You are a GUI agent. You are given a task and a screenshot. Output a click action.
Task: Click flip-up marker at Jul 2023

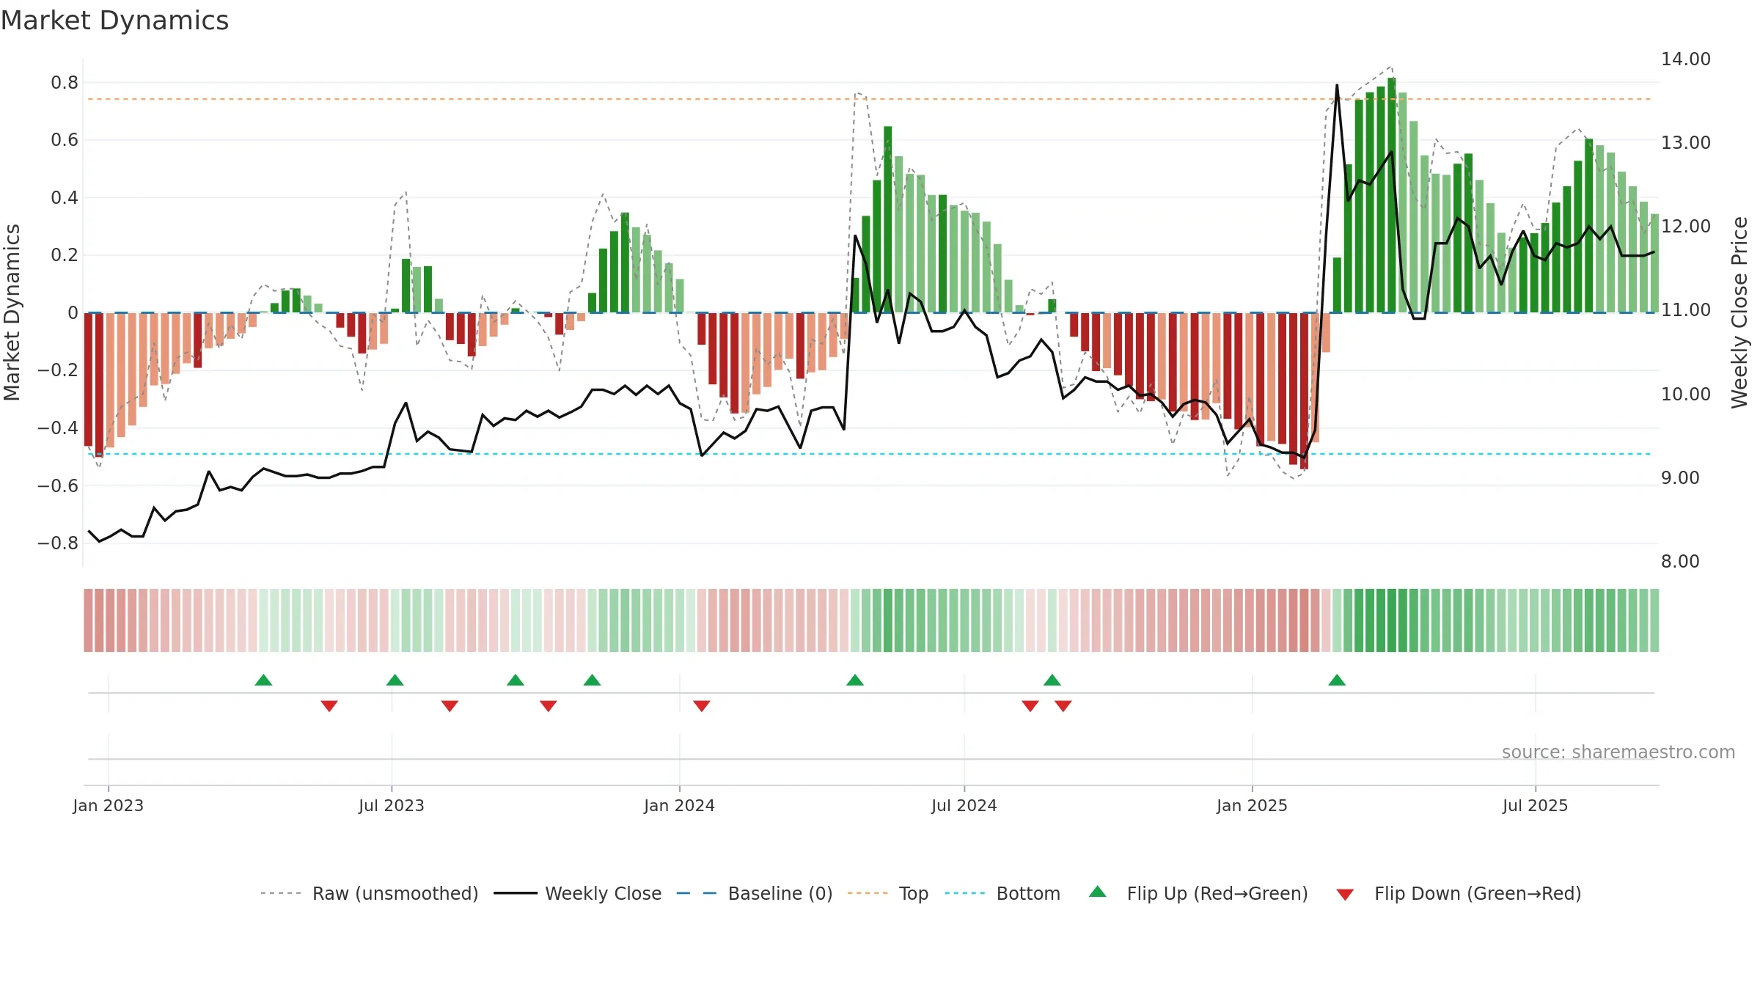(395, 680)
